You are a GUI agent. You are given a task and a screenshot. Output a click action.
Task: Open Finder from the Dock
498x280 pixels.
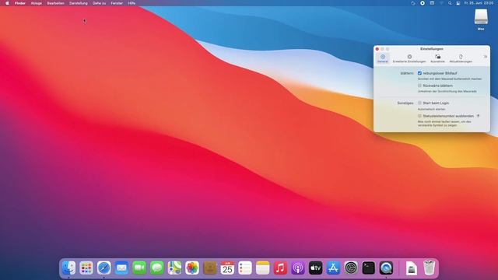[68, 268]
